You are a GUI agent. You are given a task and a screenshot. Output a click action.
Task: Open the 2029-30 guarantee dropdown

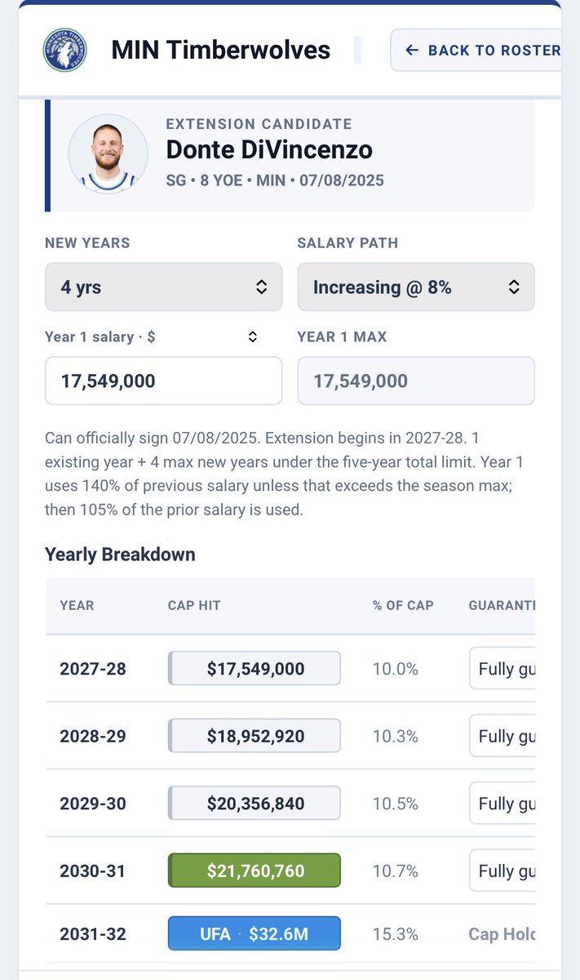[x=503, y=804]
